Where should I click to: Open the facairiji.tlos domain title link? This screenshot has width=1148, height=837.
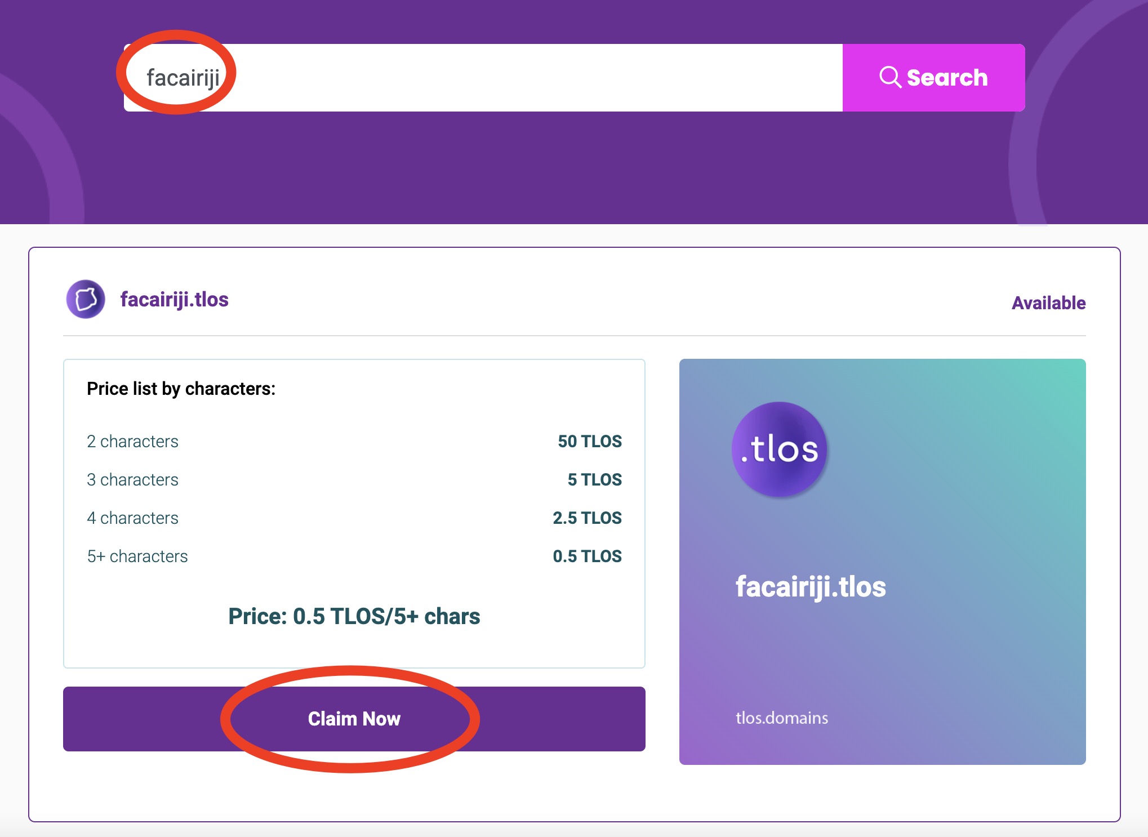(x=174, y=300)
